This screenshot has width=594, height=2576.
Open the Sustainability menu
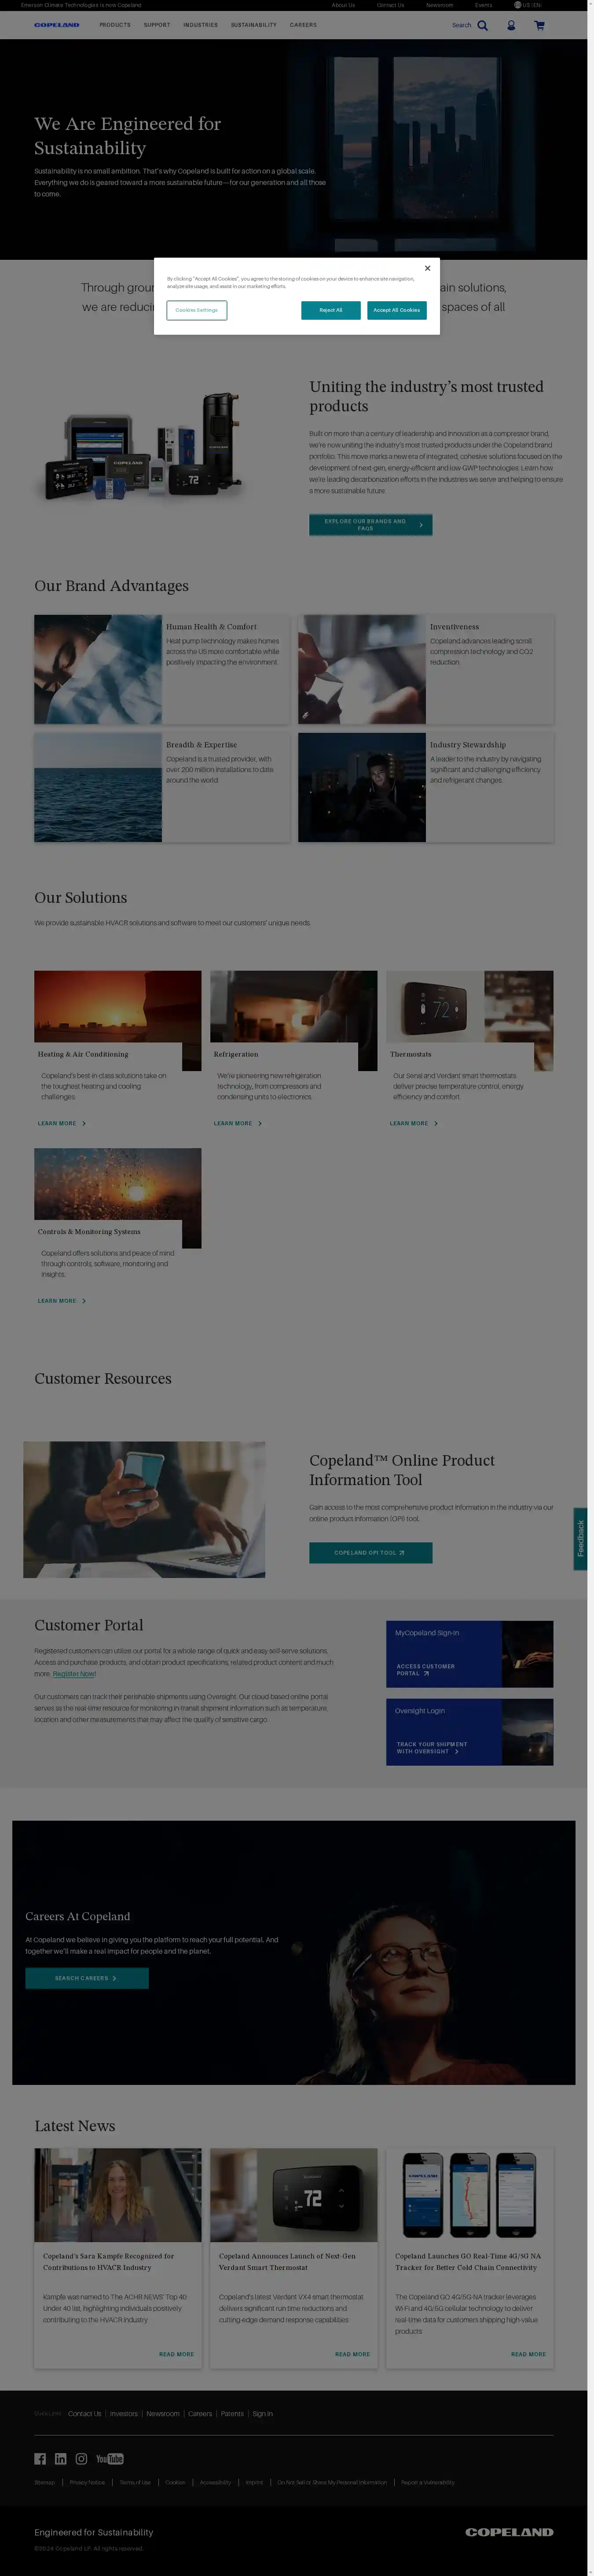253,25
